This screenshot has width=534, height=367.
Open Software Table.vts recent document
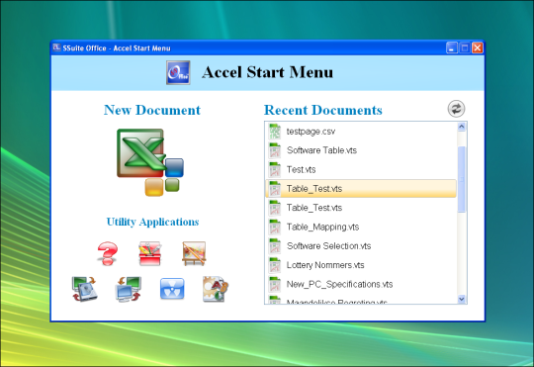pyautogui.click(x=361, y=150)
